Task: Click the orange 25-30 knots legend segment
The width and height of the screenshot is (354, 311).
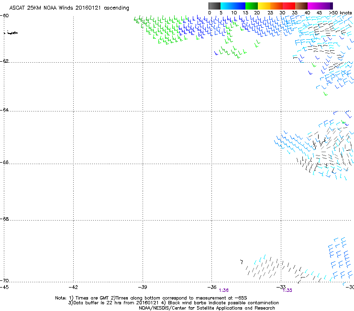Action: (277, 6)
